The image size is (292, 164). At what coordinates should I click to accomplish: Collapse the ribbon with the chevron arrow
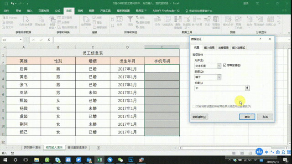(x=289, y=33)
